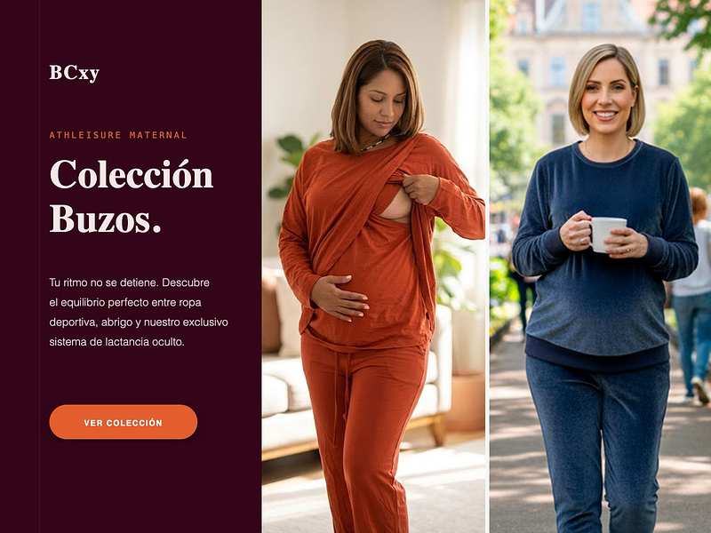Click the green houseplant behind the sofa
711x533 pixels.
pos(291,165)
